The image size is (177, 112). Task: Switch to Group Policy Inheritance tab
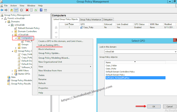point(90,20)
